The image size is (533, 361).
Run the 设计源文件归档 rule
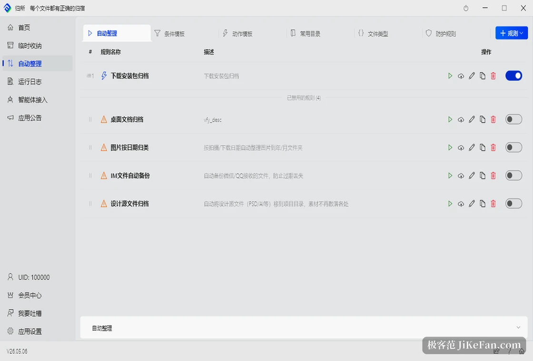tap(450, 204)
